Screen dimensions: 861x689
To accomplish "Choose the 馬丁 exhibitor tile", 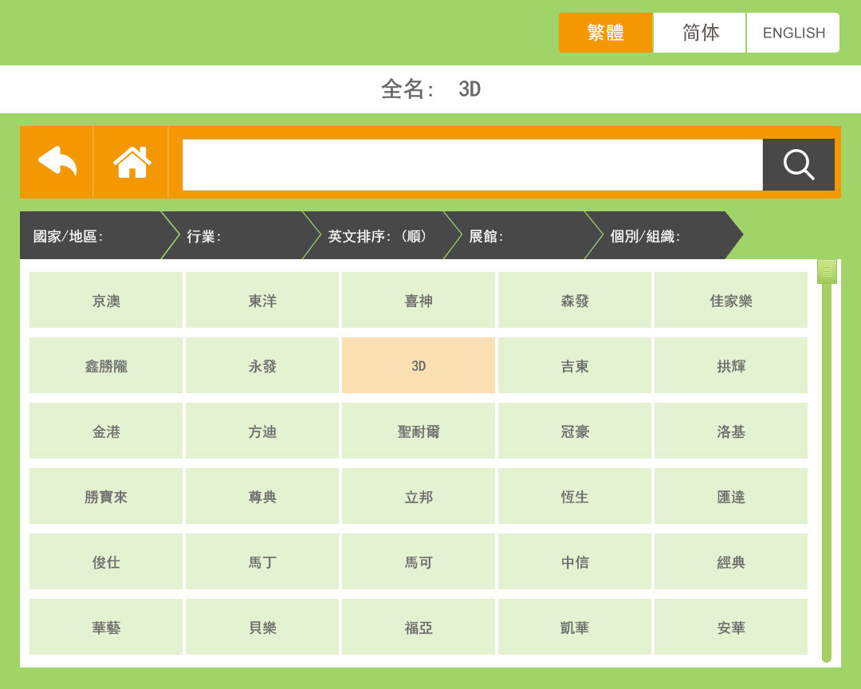I will coord(262,562).
